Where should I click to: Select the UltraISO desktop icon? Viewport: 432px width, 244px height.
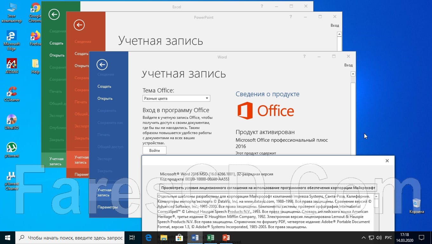(11, 122)
